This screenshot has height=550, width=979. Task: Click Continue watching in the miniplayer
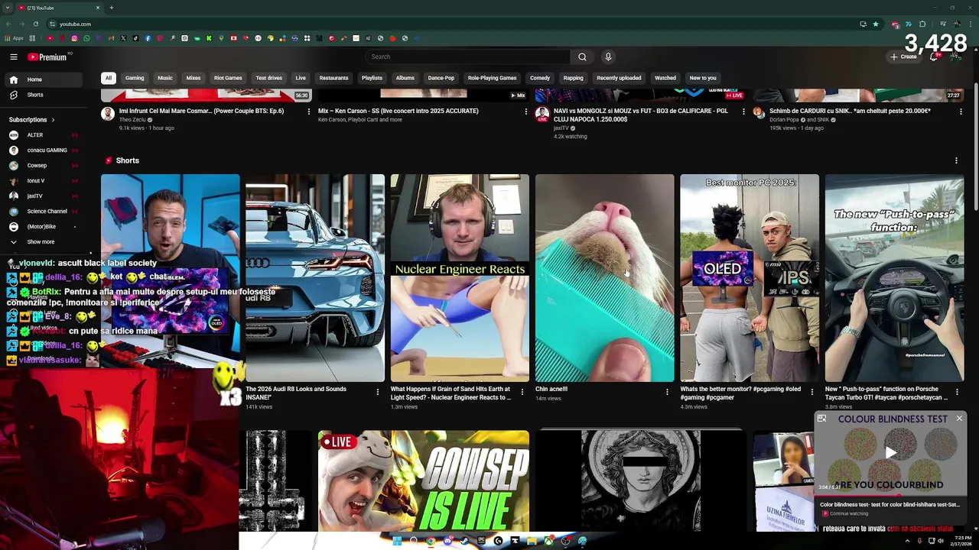(849, 513)
